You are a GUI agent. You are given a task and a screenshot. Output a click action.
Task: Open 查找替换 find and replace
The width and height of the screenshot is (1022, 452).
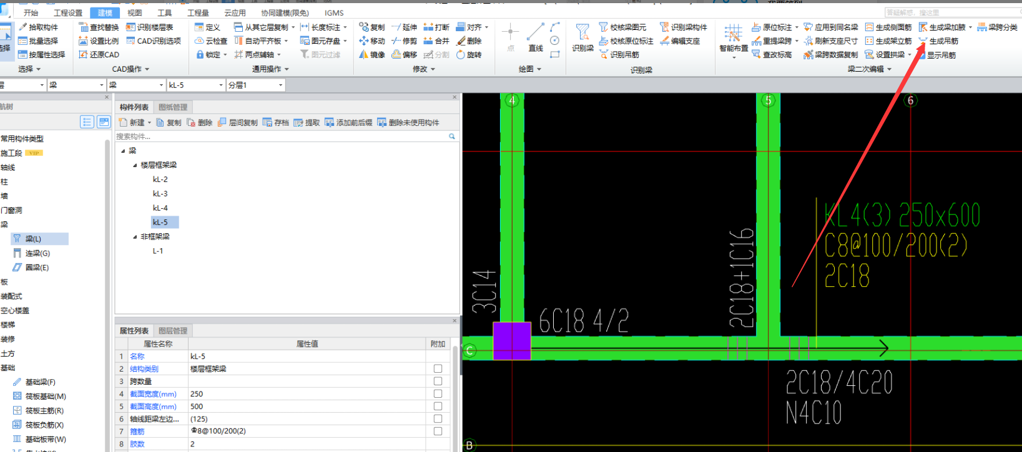coord(99,27)
